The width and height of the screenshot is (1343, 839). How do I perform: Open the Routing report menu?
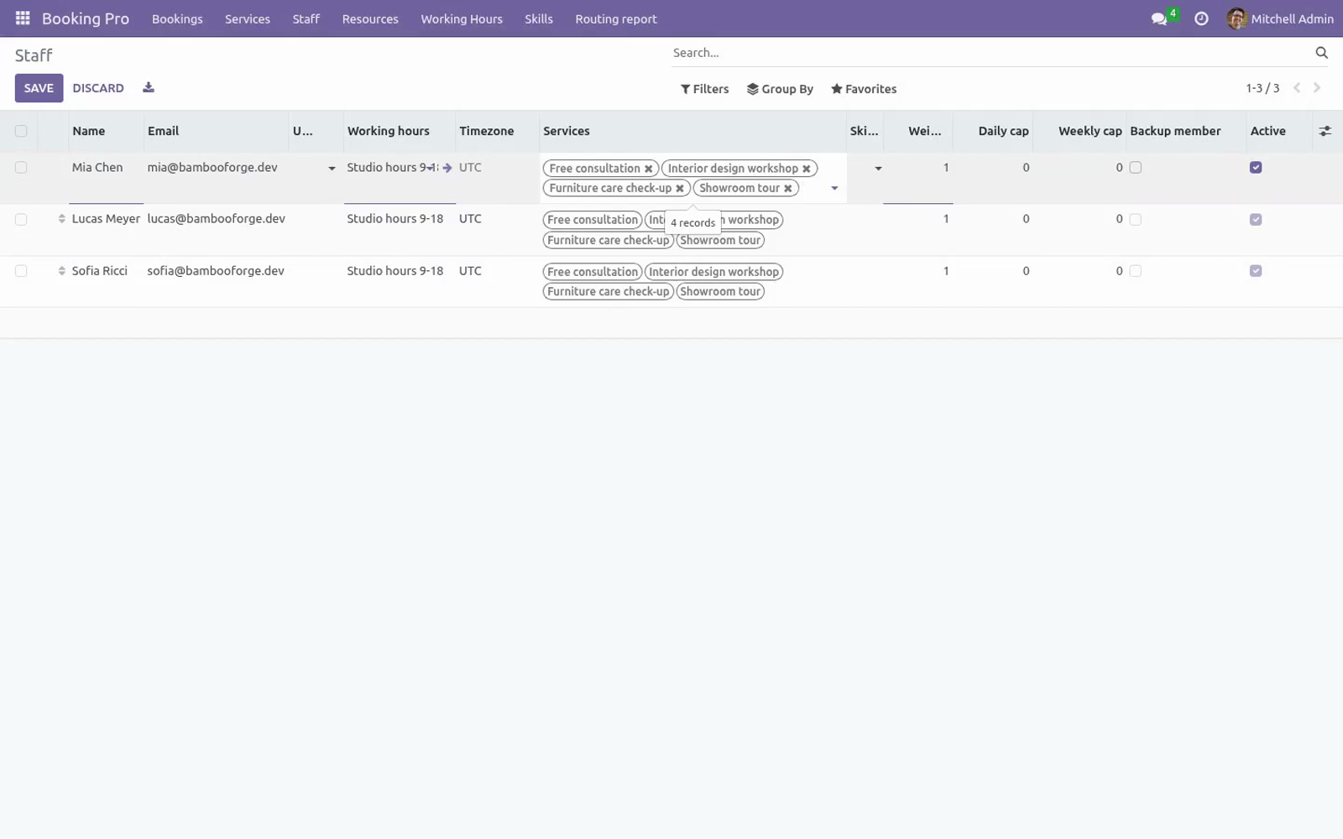[616, 18]
